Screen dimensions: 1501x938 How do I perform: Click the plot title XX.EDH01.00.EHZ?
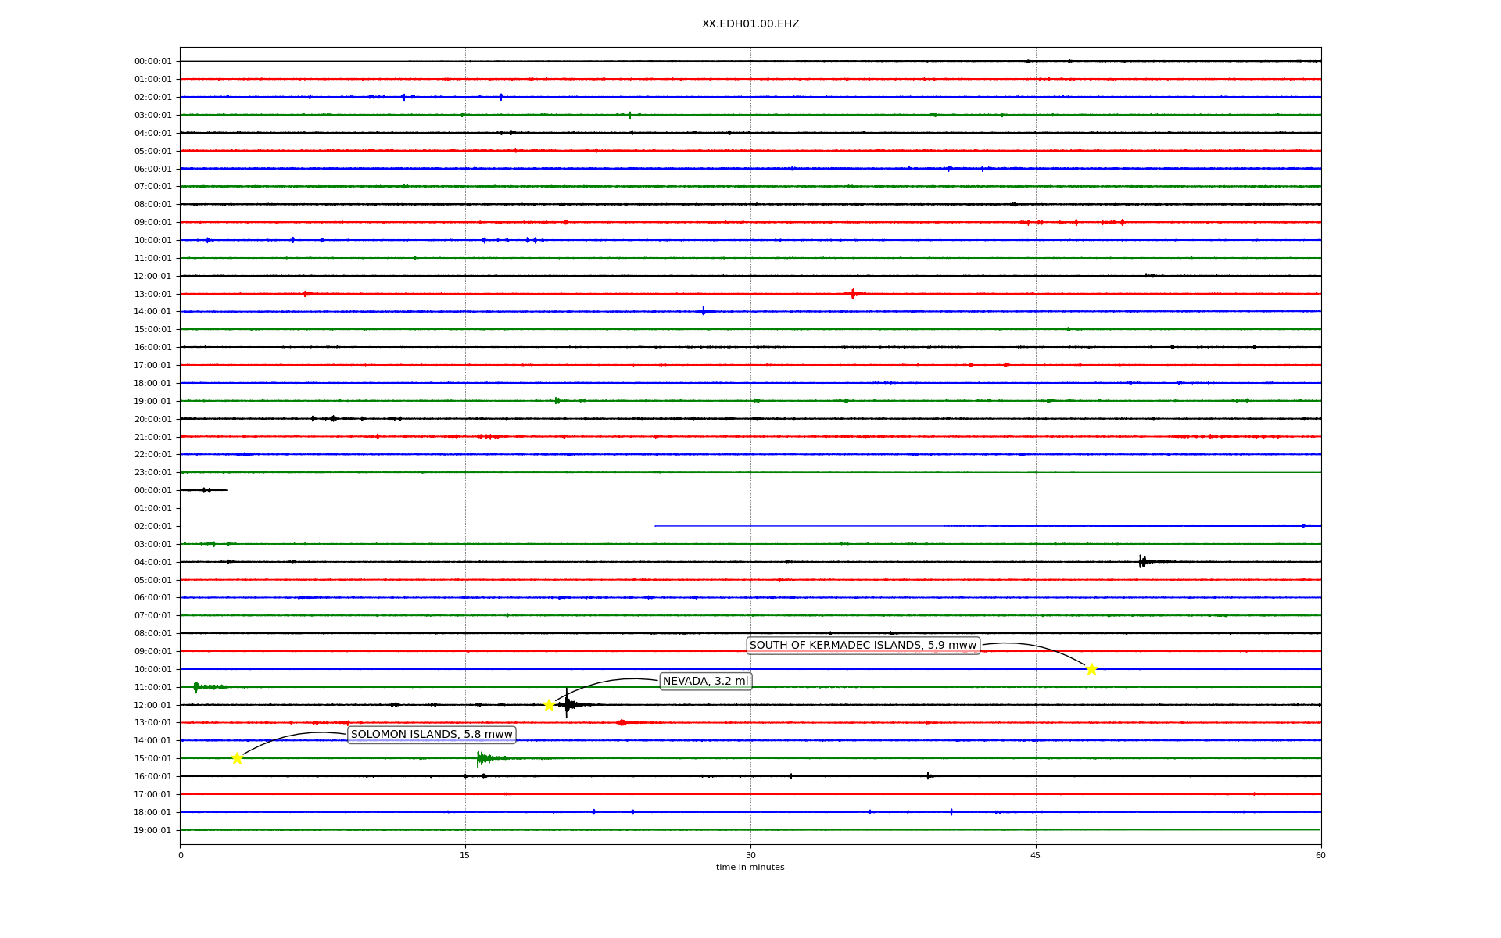pyautogui.click(x=750, y=24)
